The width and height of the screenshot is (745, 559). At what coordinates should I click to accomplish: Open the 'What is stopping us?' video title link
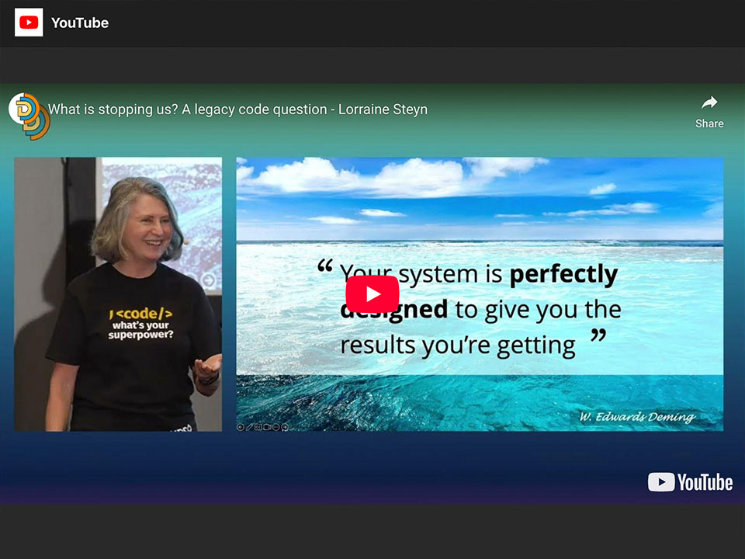pos(237,109)
